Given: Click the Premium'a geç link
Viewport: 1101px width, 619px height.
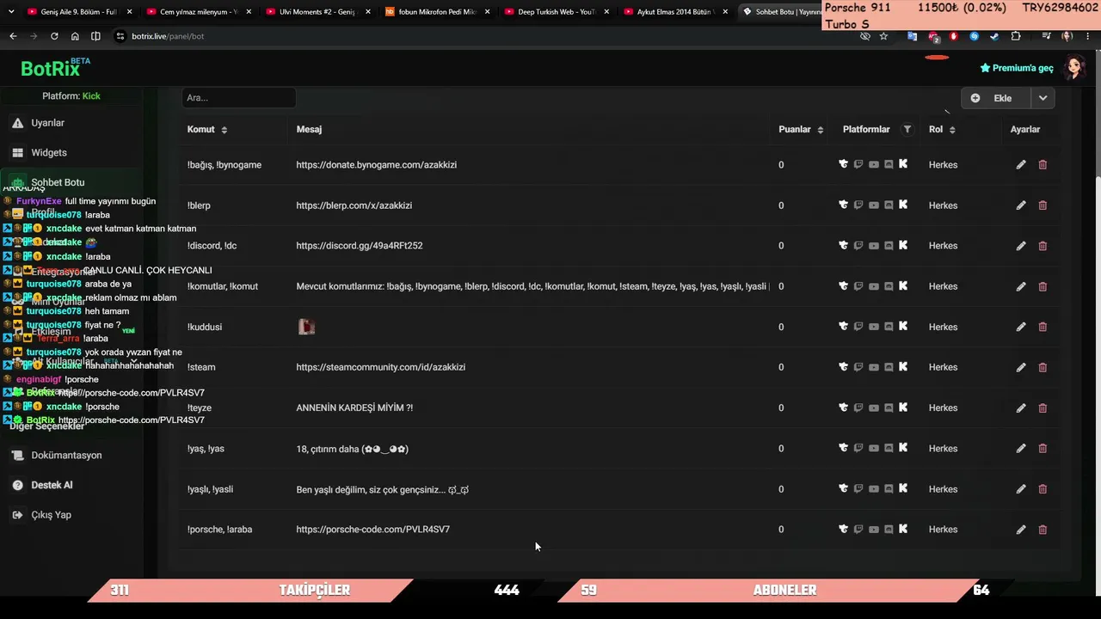Looking at the screenshot, I should (x=1017, y=68).
